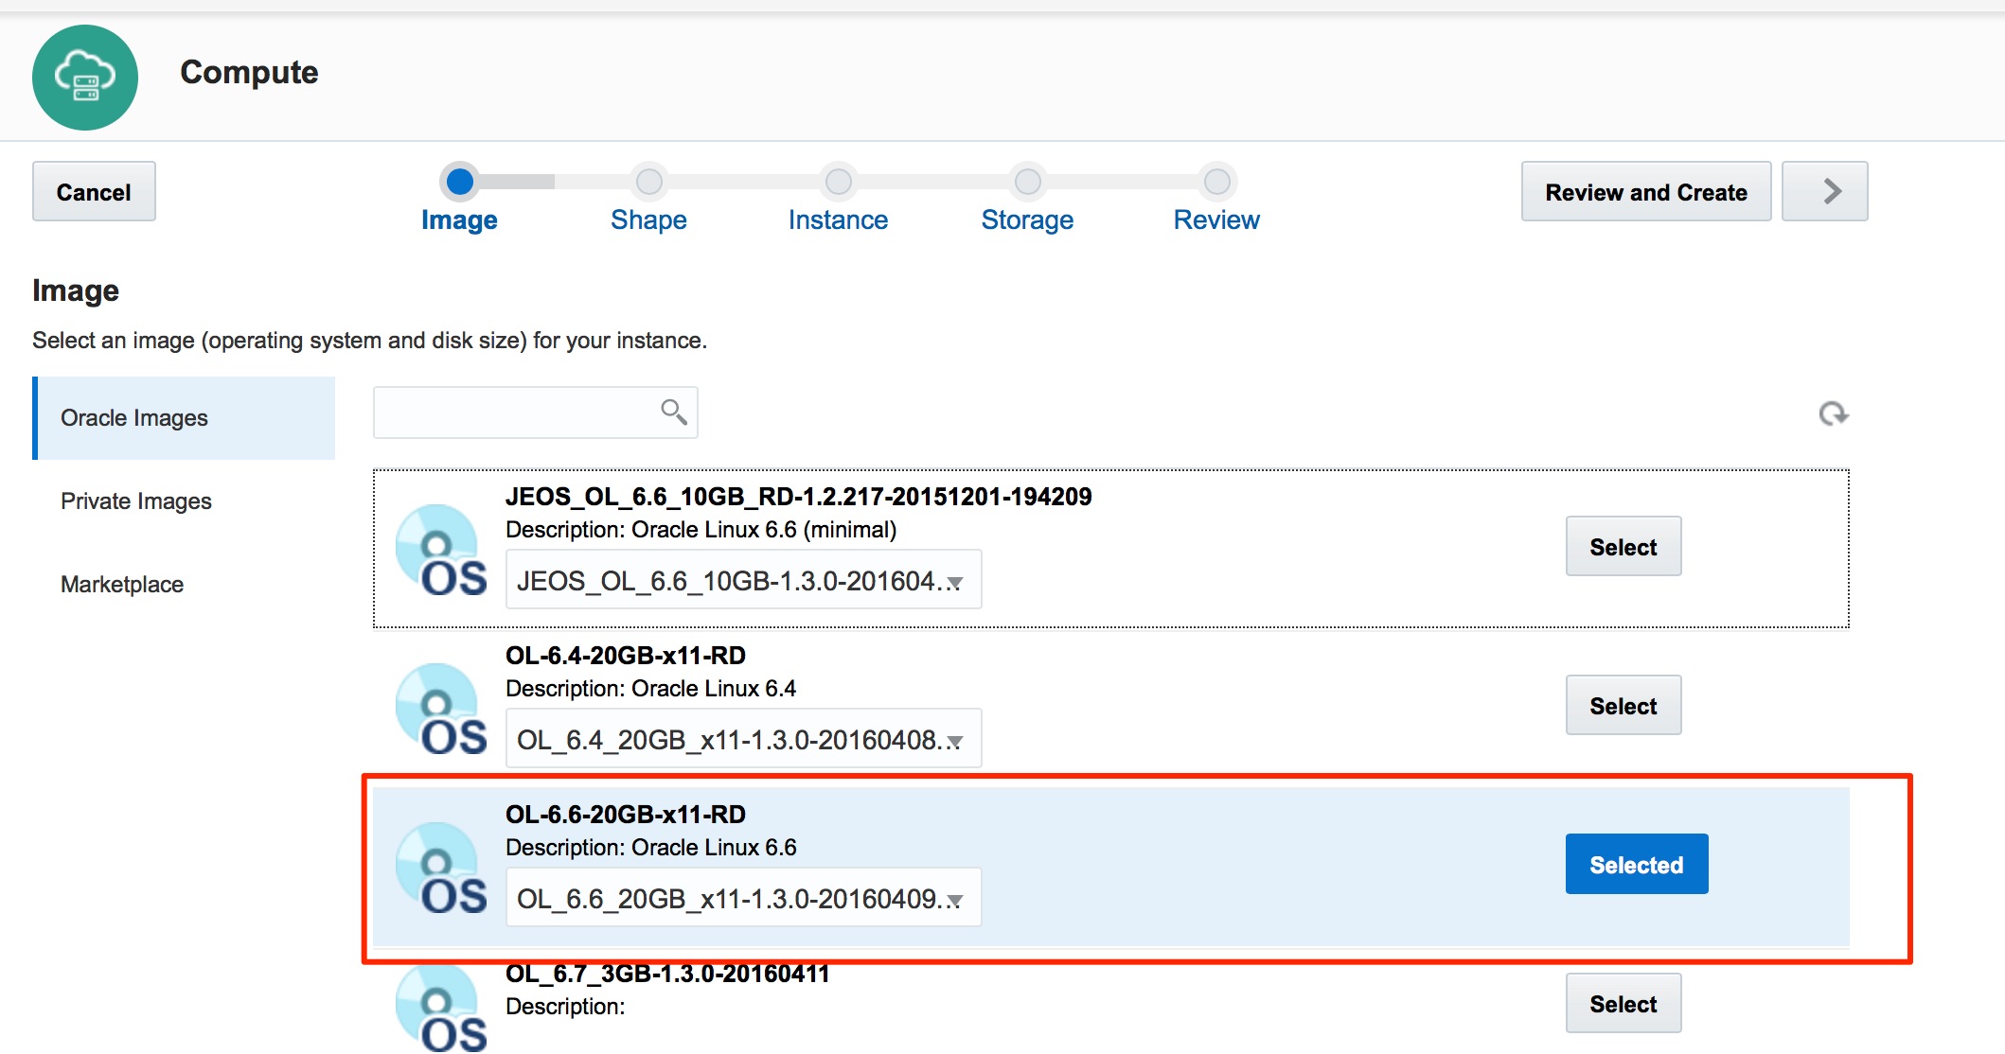Screen dimensions: 2005x1054
Task: Expand the OL_6.6_20GB_x11-1.3.0 version dropdown
Action: tap(743, 897)
